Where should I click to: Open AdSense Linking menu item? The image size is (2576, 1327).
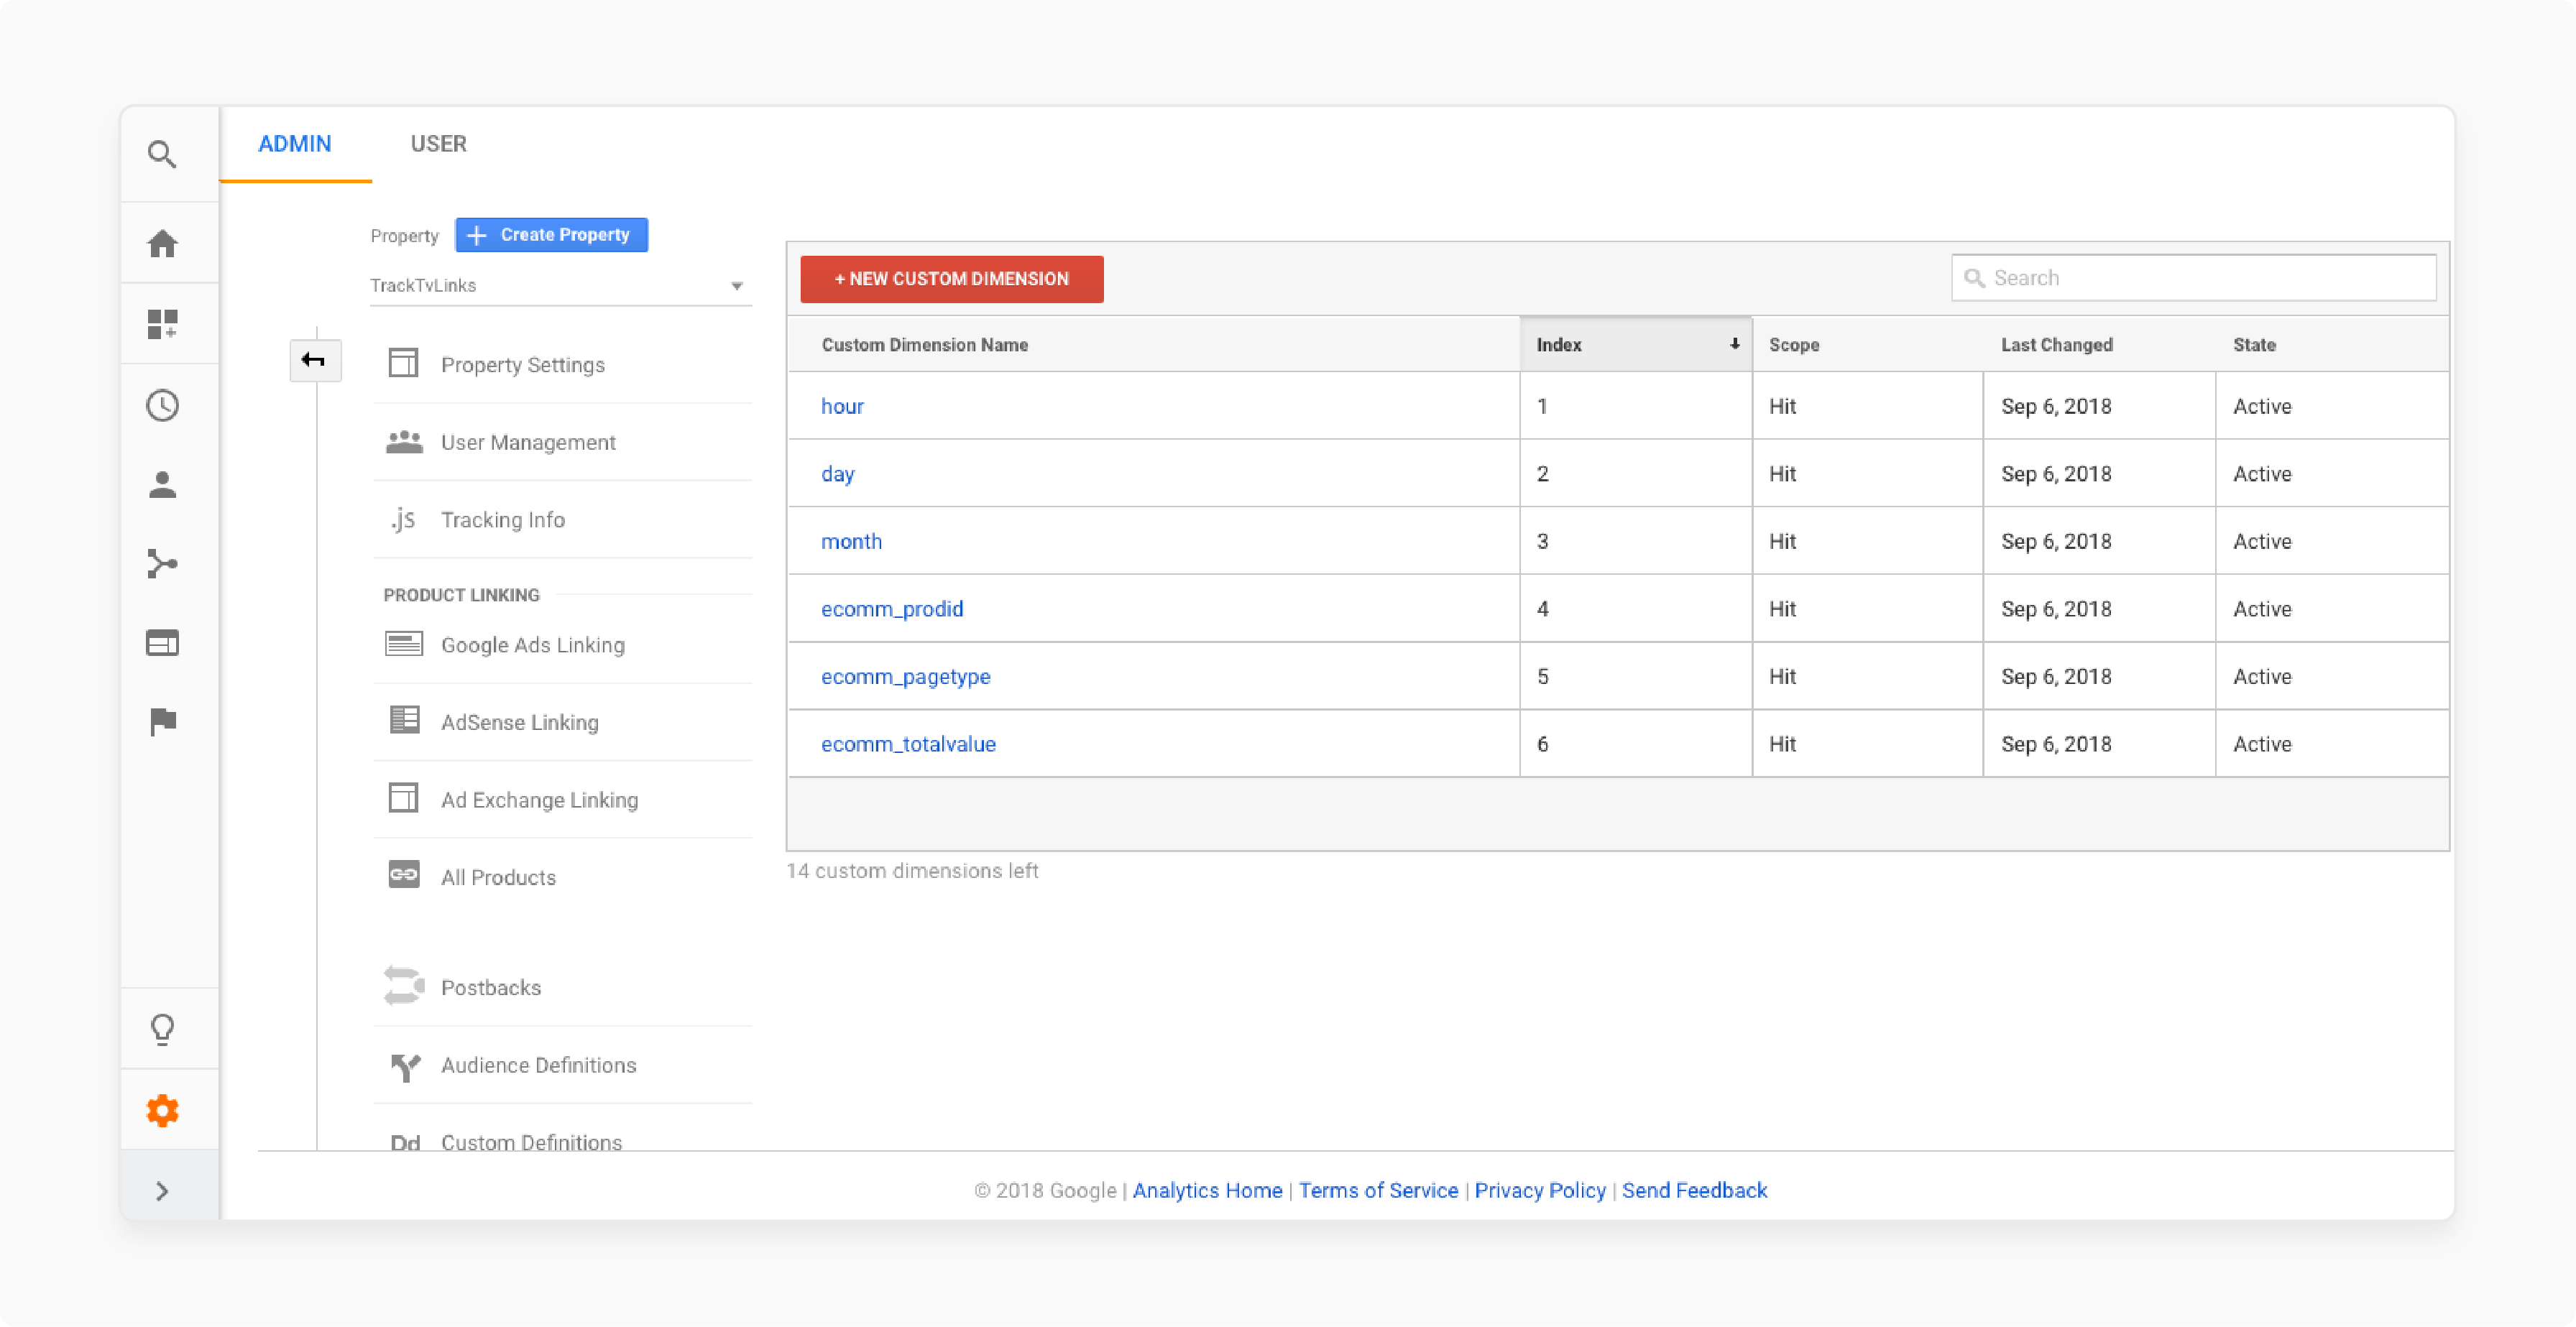click(x=519, y=723)
